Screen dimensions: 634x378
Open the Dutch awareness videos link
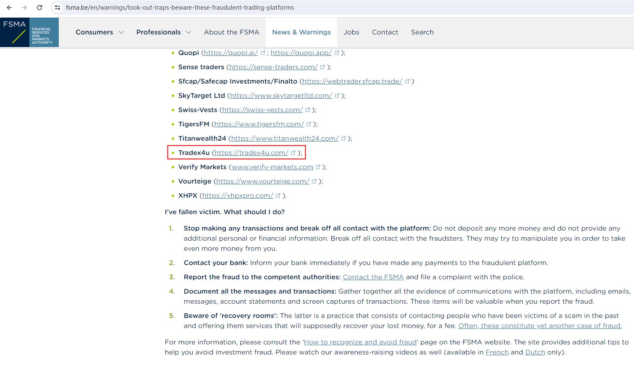tap(535, 352)
